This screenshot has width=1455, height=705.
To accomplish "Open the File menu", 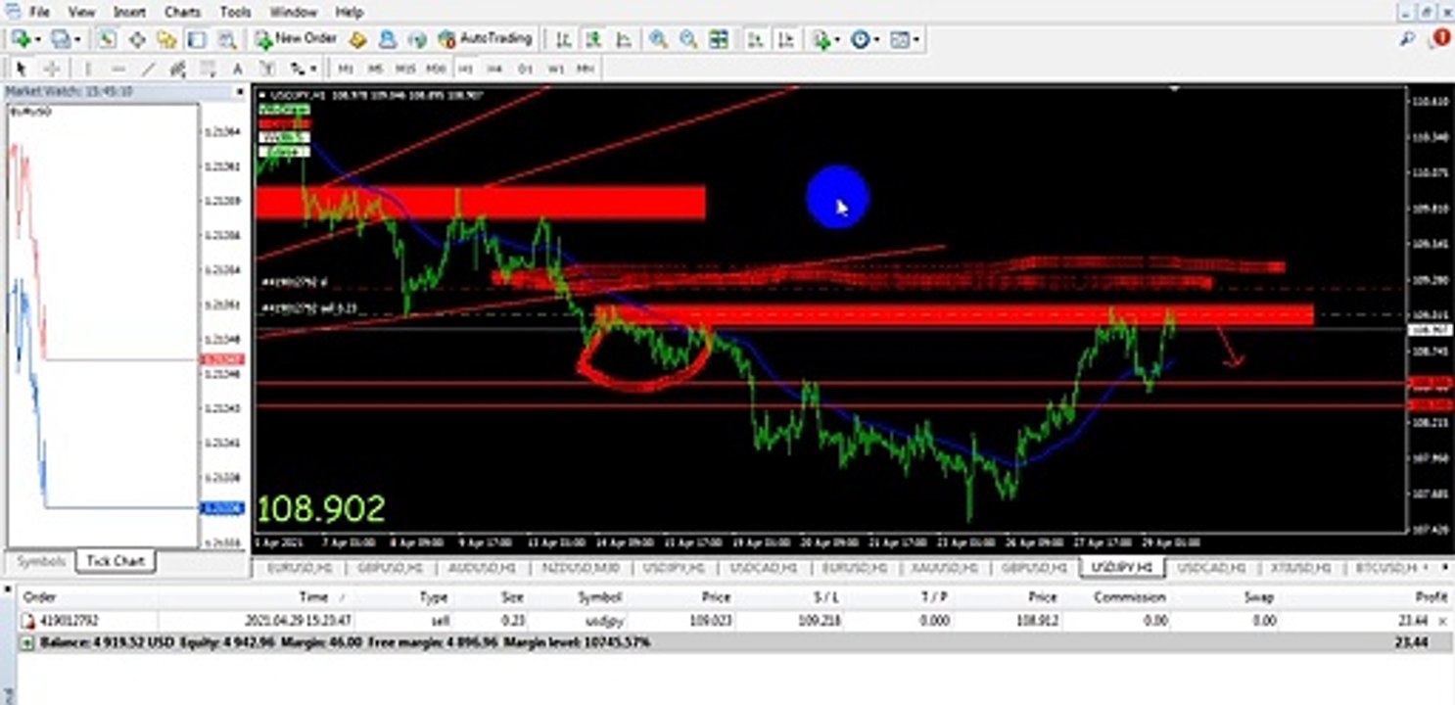I will pyautogui.click(x=39, y=12).
